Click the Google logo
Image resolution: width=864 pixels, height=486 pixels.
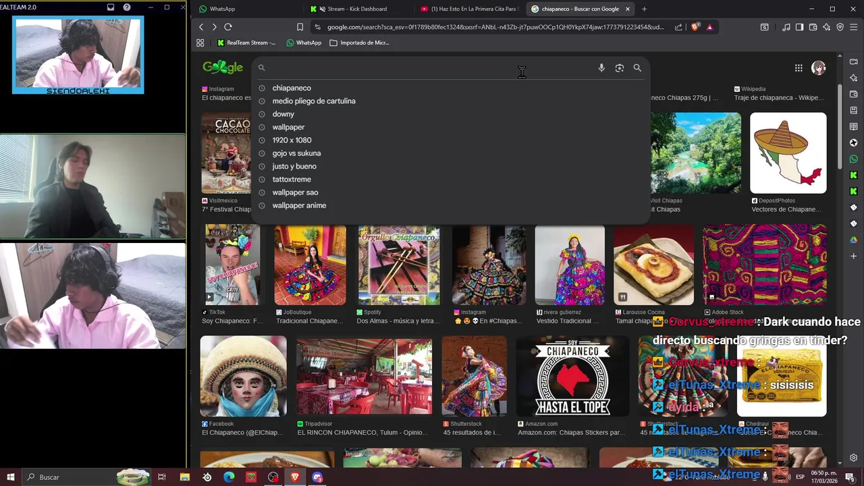pyautogui.click(x=223, y=67)
